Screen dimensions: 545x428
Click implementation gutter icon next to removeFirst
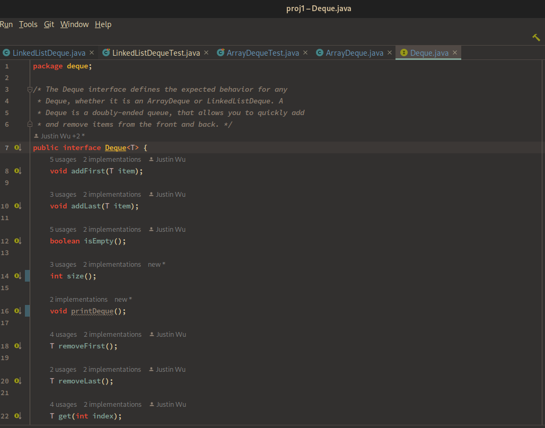tap(17, 346)
